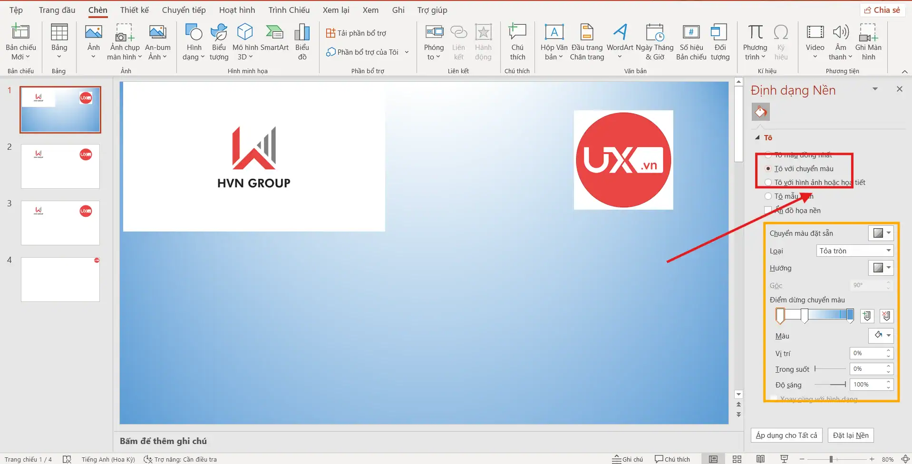The width and height of the screenshot is (912, 464).
Task: Open the Hoạt hình tab
Action: click(237, 10)
